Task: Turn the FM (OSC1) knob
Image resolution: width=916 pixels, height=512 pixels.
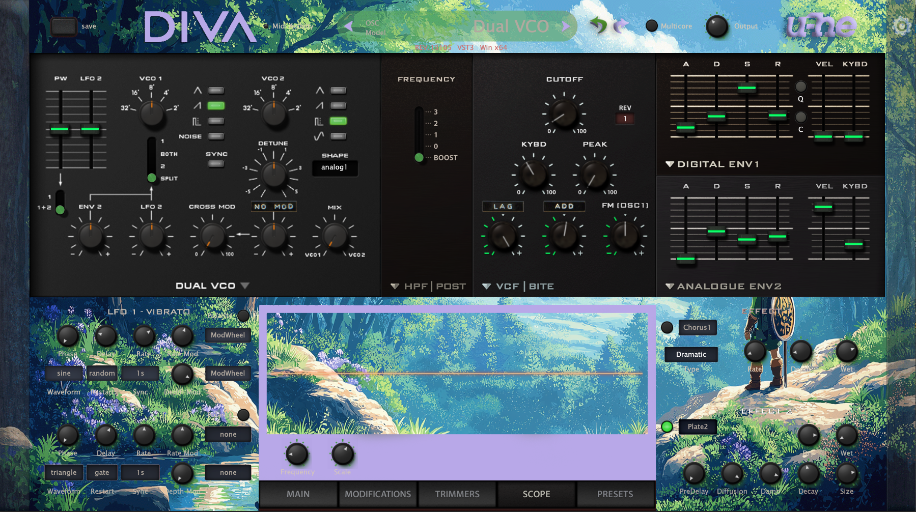Action: [625, 236]
